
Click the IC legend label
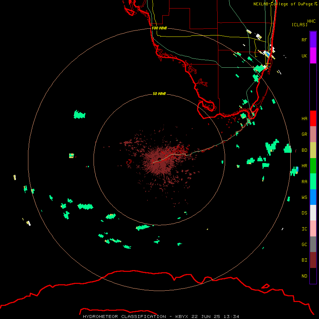click(x=304, y=229)
